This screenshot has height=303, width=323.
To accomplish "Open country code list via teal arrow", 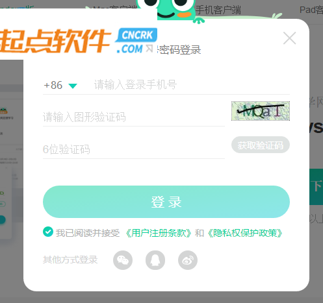I will (x=73, y=86).
